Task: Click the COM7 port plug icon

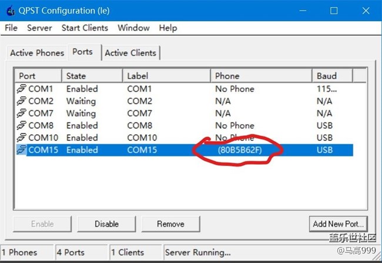Action: 22,113
